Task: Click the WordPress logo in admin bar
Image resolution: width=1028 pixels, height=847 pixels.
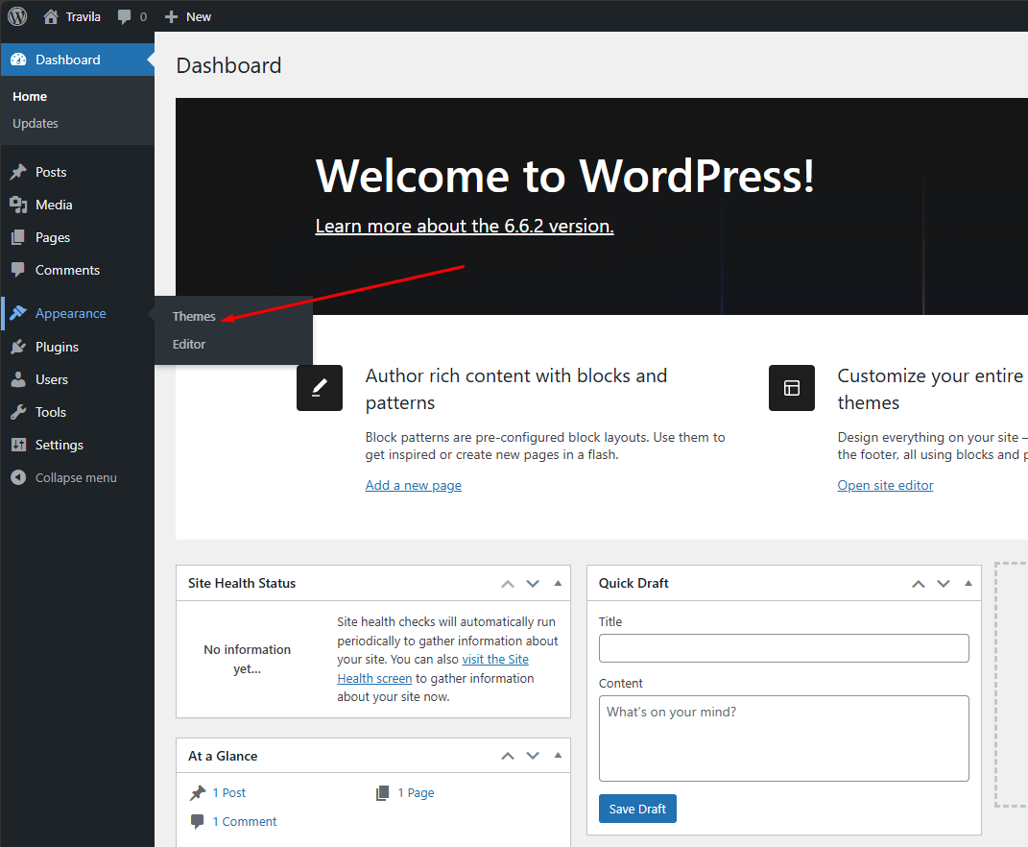Action: (17, 16)
